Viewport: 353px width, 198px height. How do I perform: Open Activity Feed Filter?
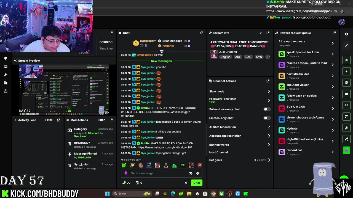click(49, 120)
